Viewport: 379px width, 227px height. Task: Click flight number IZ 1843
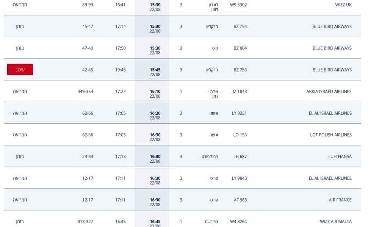240,92
